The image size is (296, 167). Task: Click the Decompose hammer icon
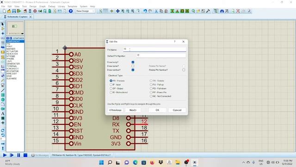click(208, 11)
